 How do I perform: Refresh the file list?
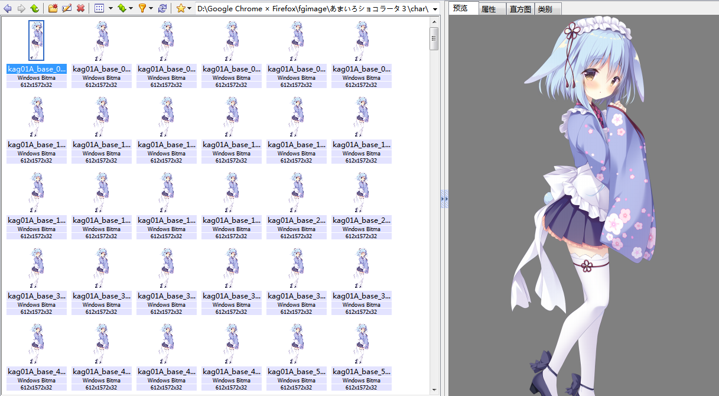(x=162, y=9)
